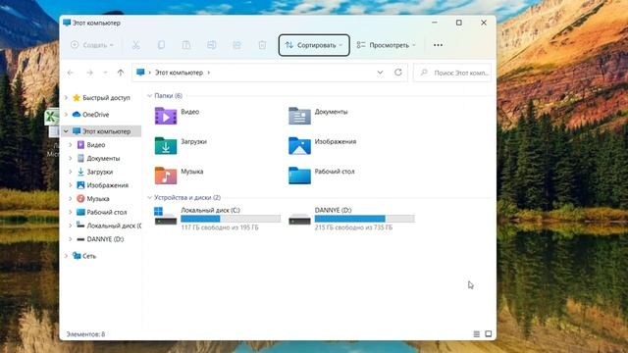628x353 pixels.
Task: Select Локальный диск (C:) drive in main pane
Action: coord(218,219)
